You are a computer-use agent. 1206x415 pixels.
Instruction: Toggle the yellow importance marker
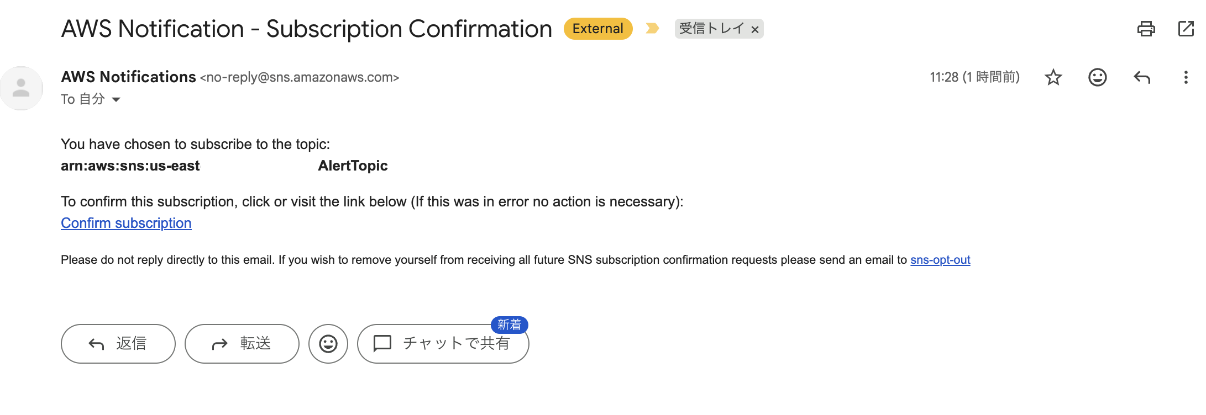click(x=652, y=29)
